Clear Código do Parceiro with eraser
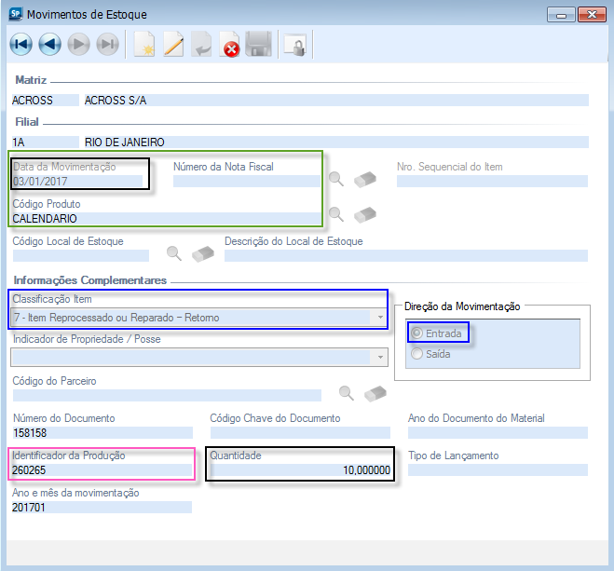 pos(375,393)
